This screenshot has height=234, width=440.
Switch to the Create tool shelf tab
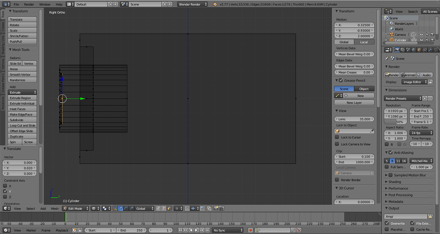[3, 26]
